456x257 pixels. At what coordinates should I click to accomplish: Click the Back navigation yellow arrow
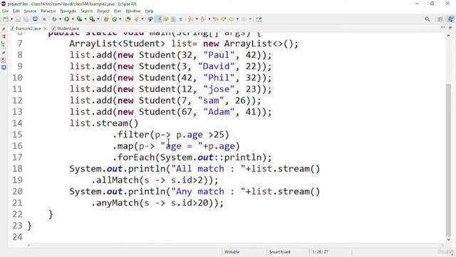pyautogui.click(x=231, y=19)
